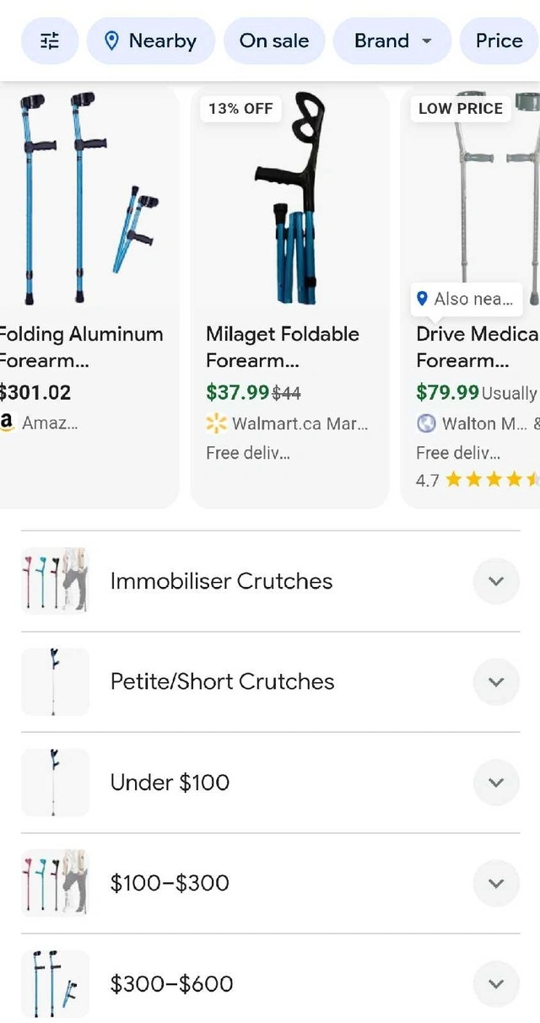Open the filter settings sliders icon
The width and height of the screenshot is (540, 1023).
50,40
